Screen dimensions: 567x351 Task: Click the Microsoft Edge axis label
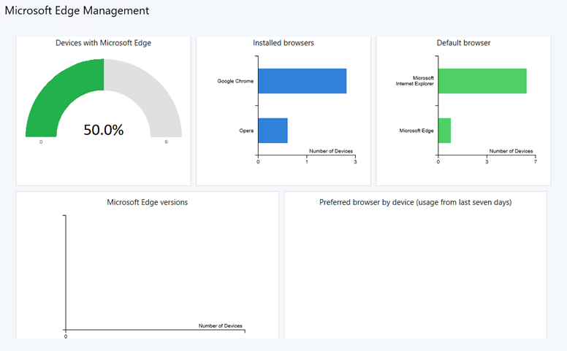click(x=416, y=131)
